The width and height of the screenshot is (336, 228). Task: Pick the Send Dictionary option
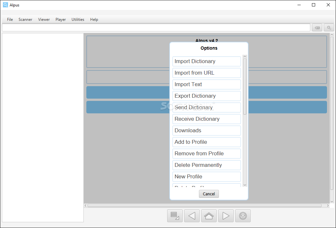207,108
